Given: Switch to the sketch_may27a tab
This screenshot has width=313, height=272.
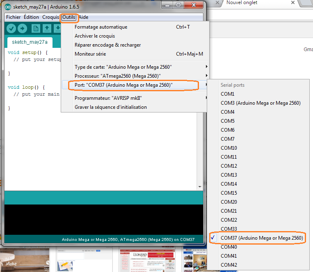Looking at the screenshot, I should click(30, 42).
